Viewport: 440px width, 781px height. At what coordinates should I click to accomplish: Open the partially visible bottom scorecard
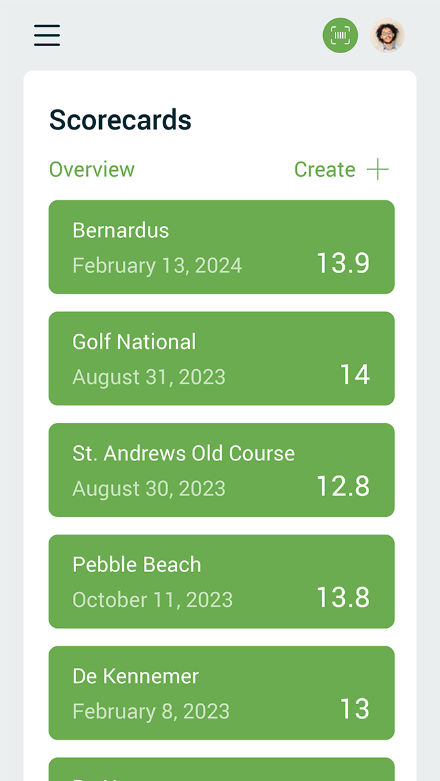point(221,770)
